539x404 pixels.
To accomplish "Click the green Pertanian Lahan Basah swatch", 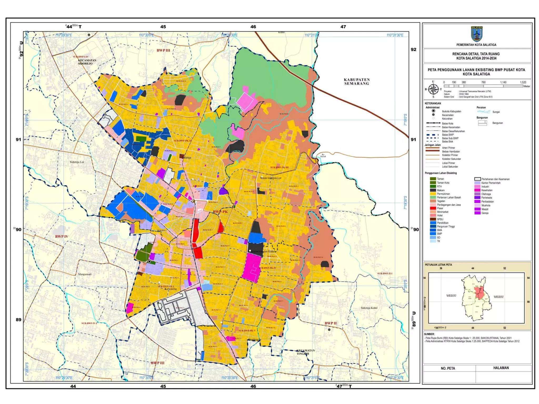I will pyautogui.click(x=433, y=197).
